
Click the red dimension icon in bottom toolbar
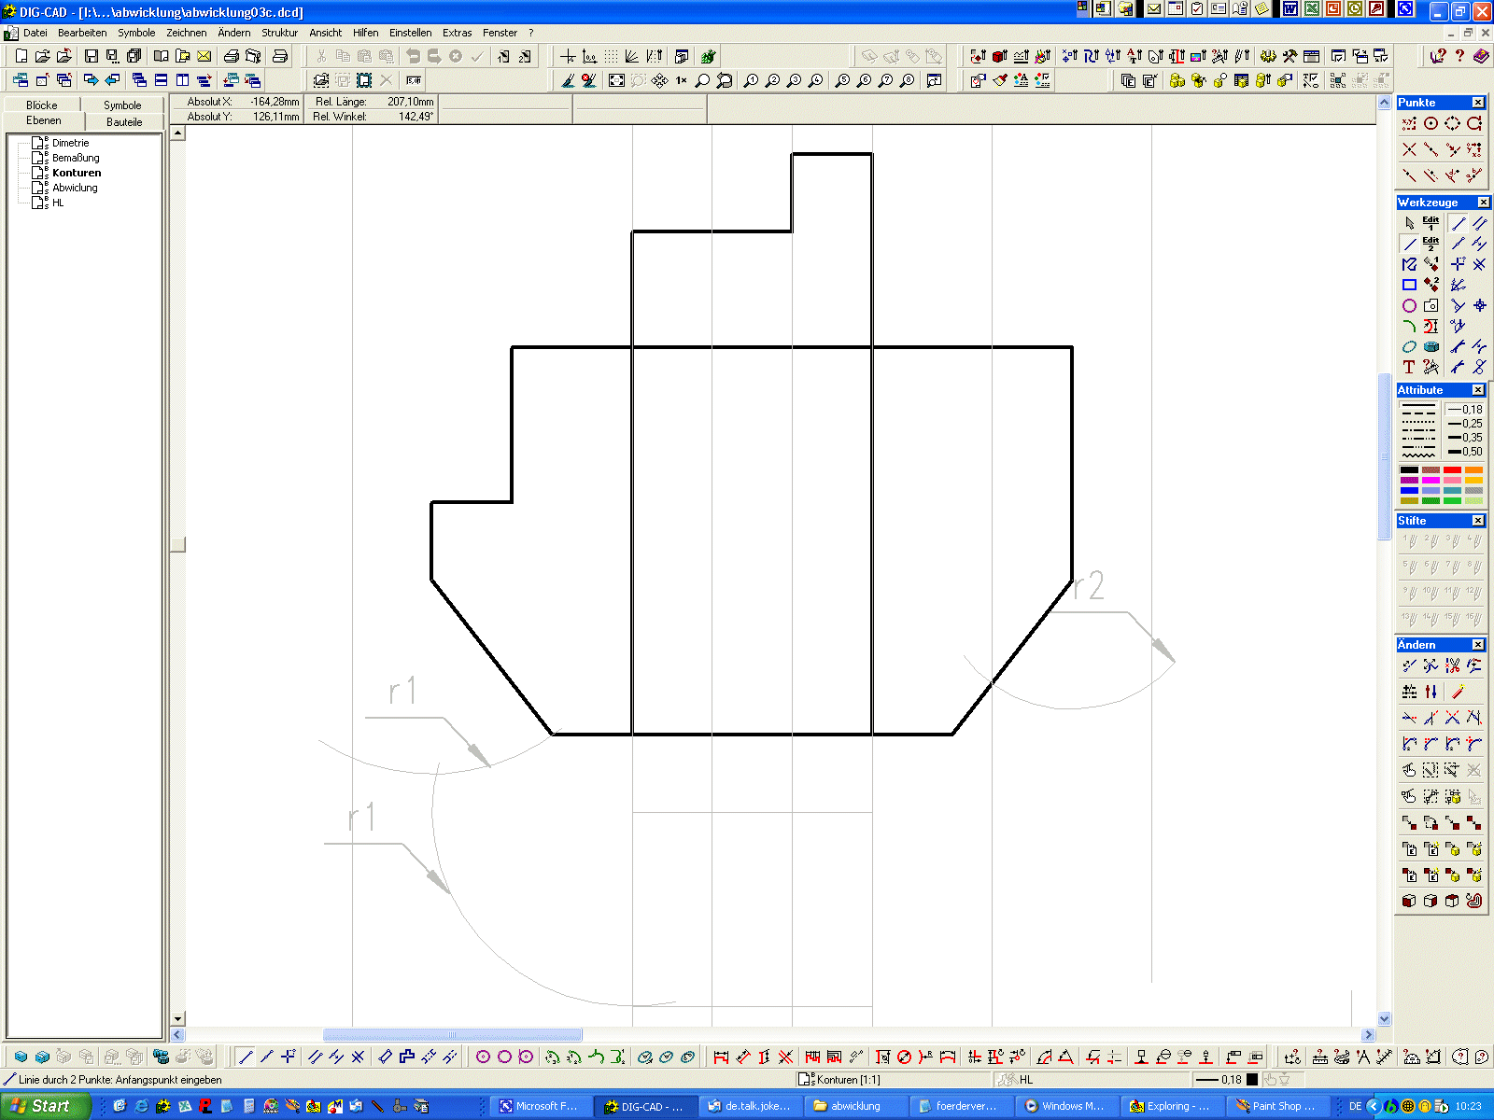(721, 1057)
